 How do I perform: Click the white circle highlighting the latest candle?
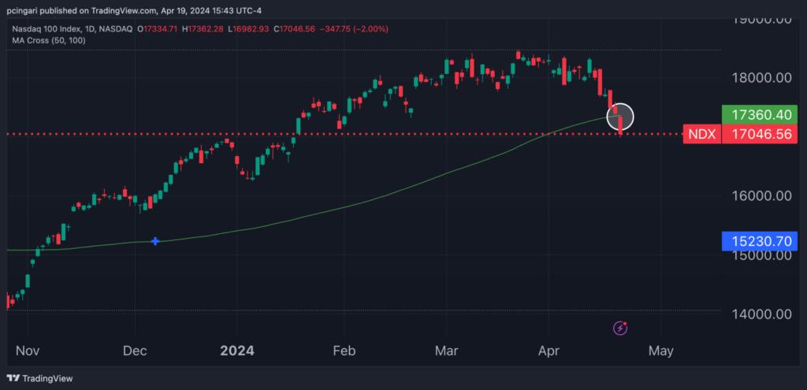click(x=620, y=117)
